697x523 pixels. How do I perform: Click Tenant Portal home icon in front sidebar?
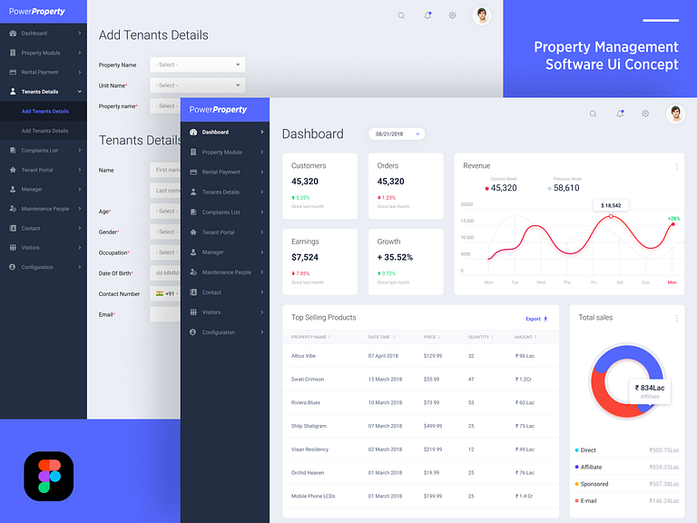click(193, 232)
